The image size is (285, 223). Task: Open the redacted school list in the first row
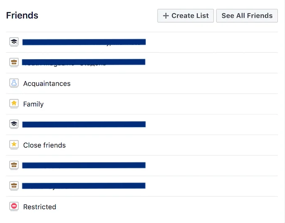click(84, 42)
